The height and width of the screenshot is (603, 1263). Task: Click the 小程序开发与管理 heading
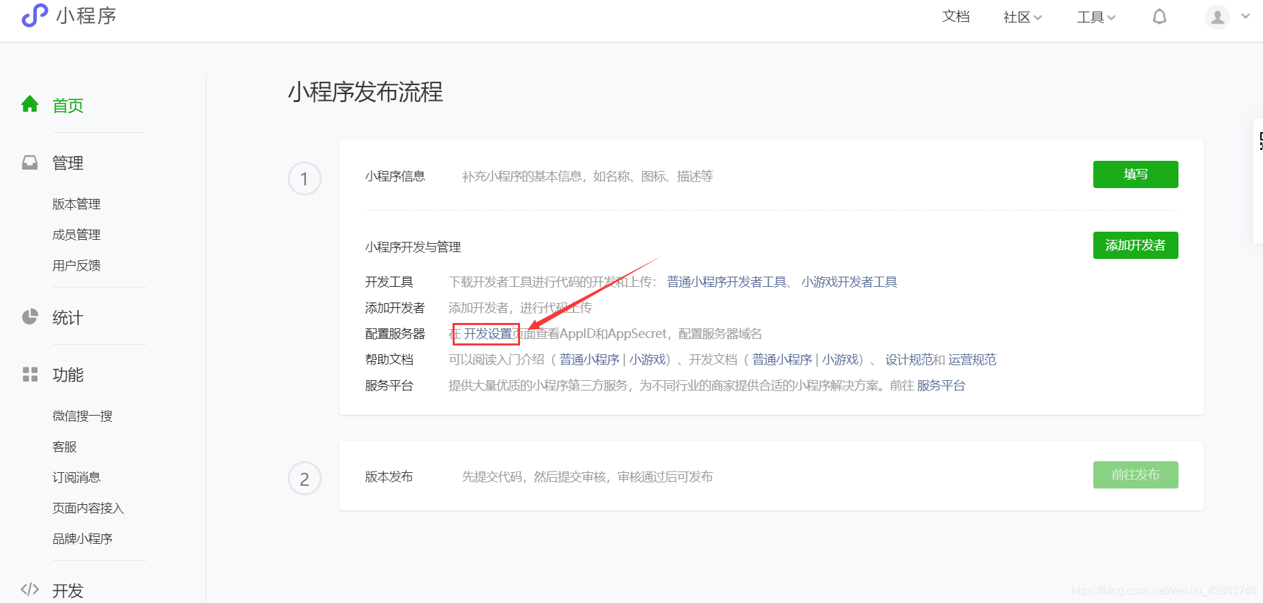(413, 247)
